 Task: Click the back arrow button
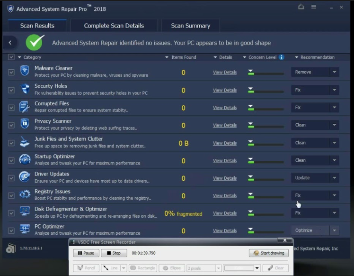click(10, 43)
